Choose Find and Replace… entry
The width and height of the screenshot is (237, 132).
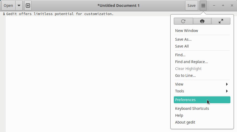tap(191, 62)
